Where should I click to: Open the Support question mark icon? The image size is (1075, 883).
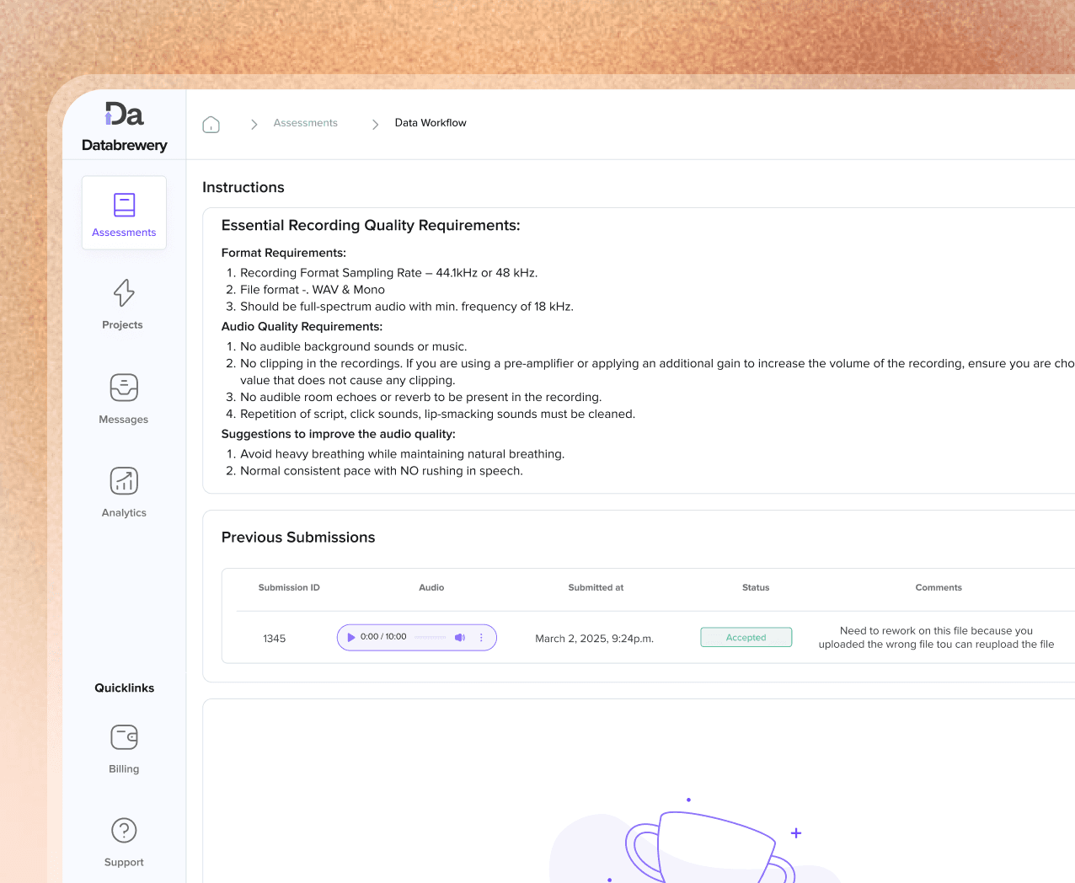point(124,831)
